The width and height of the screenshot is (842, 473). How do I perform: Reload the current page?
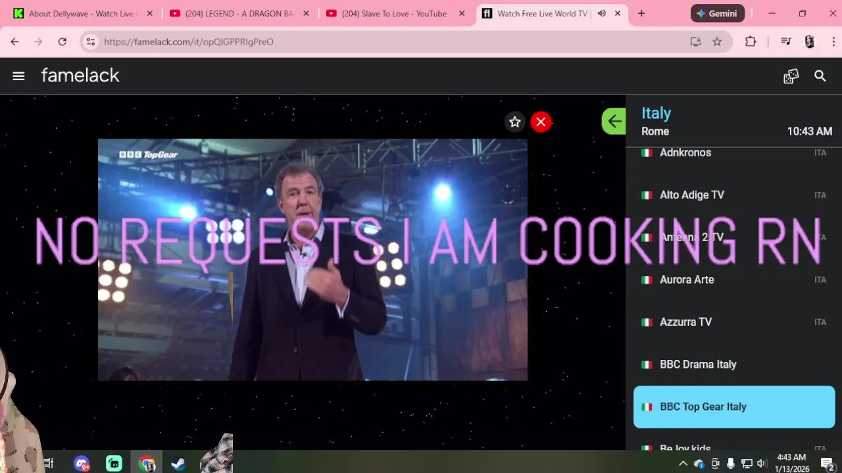click(x=62, y=41)
